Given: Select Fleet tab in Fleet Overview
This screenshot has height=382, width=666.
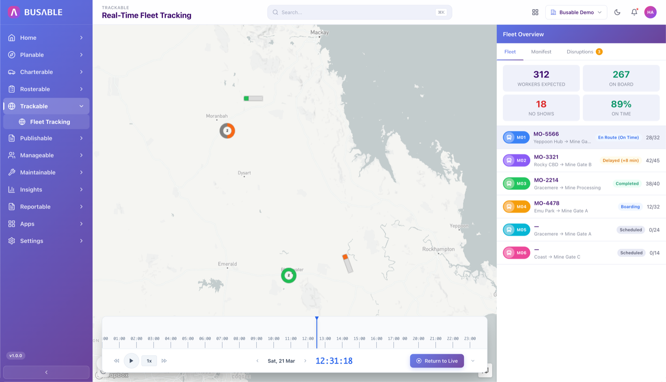Looking at the screenshot, I should click(510, 52).
